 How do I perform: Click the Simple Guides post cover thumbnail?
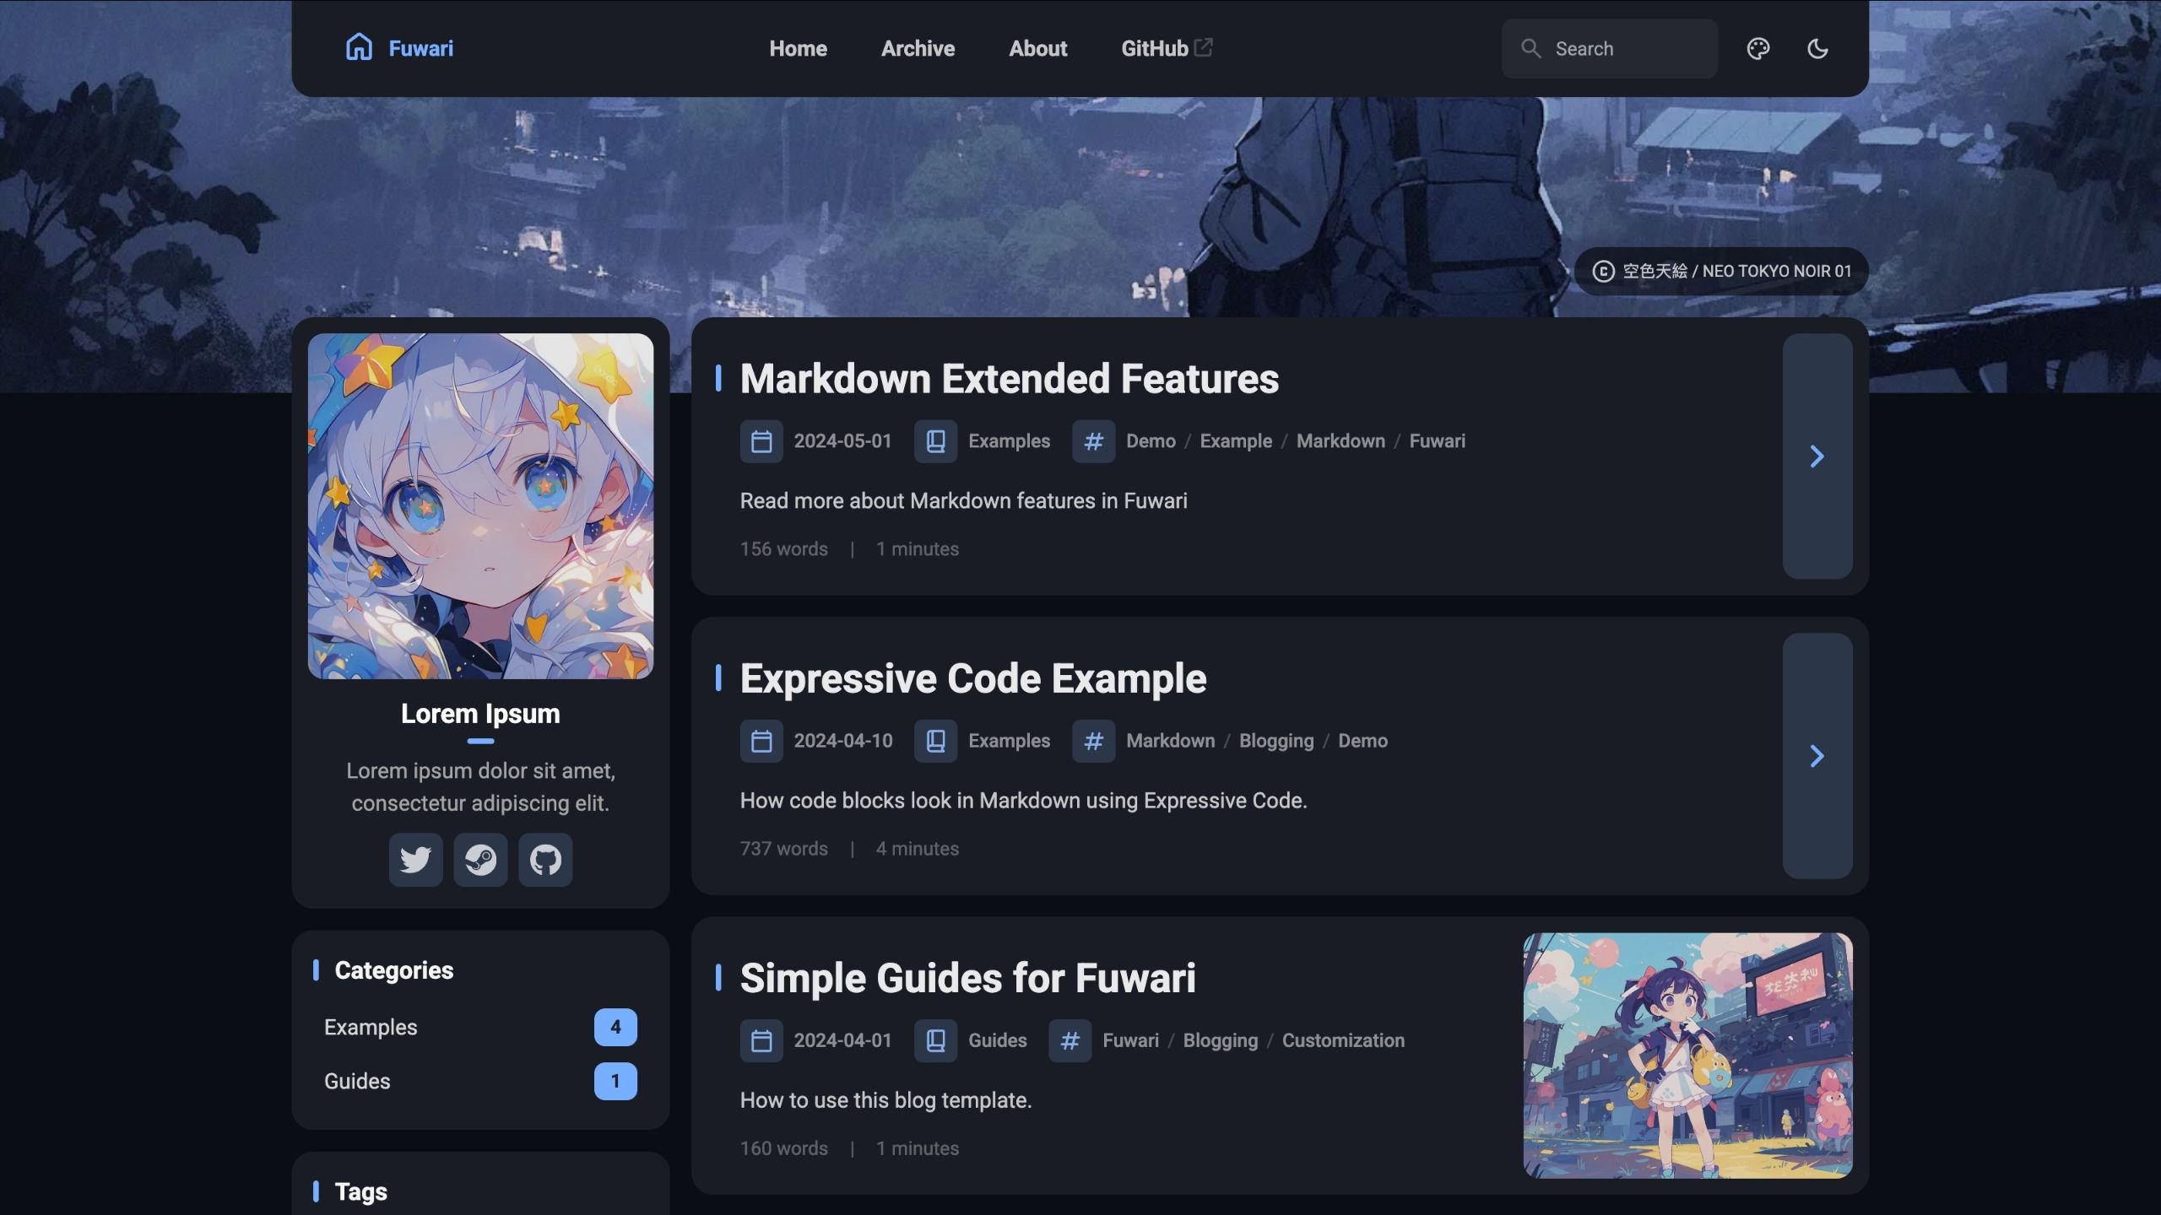coord(1687,1056)
